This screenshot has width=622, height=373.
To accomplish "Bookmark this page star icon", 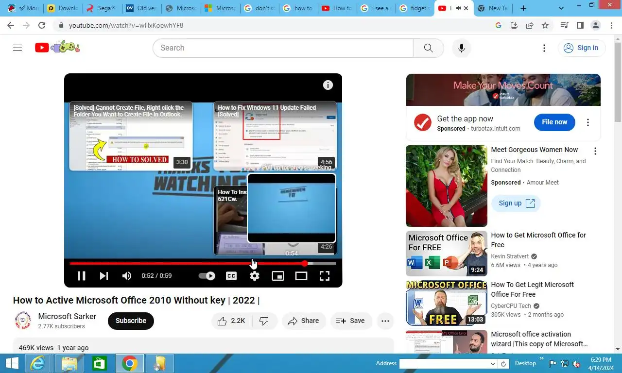I will (545, 25).
